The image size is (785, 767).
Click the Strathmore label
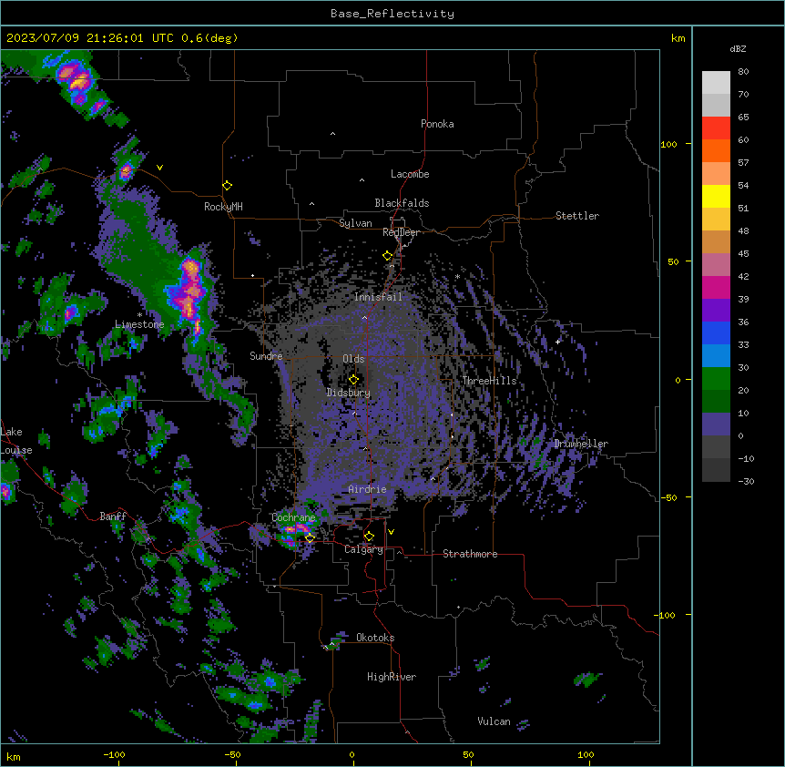(470, 554)
